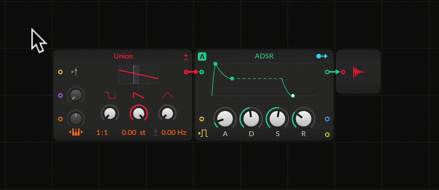Click the Union module title
The height and width of the screenshot is (190, 439).
pyautogui.click(x=123, y=56)
